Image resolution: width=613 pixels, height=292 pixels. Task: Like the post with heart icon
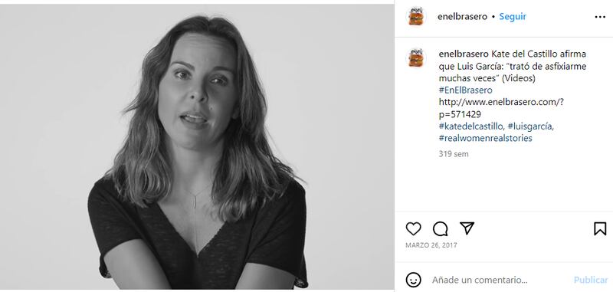(413, 228)
